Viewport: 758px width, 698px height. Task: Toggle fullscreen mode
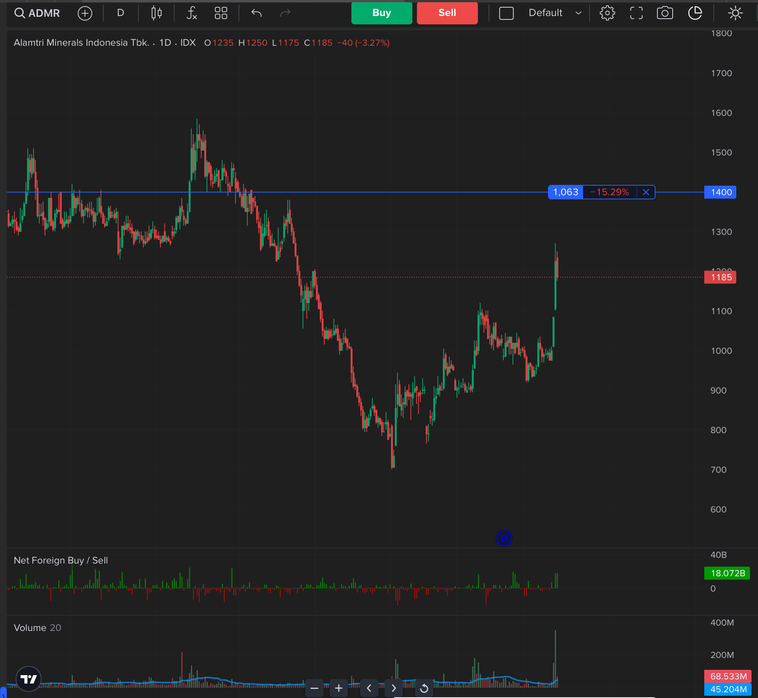(636, 13)
